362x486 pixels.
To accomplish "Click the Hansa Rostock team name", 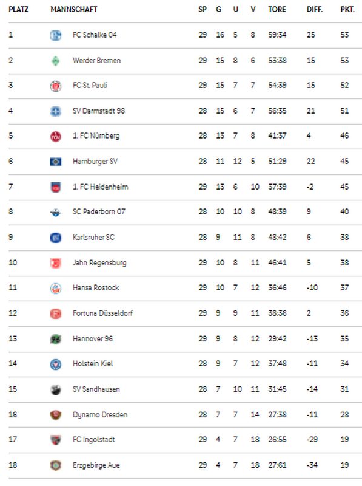I will [96, 287].
